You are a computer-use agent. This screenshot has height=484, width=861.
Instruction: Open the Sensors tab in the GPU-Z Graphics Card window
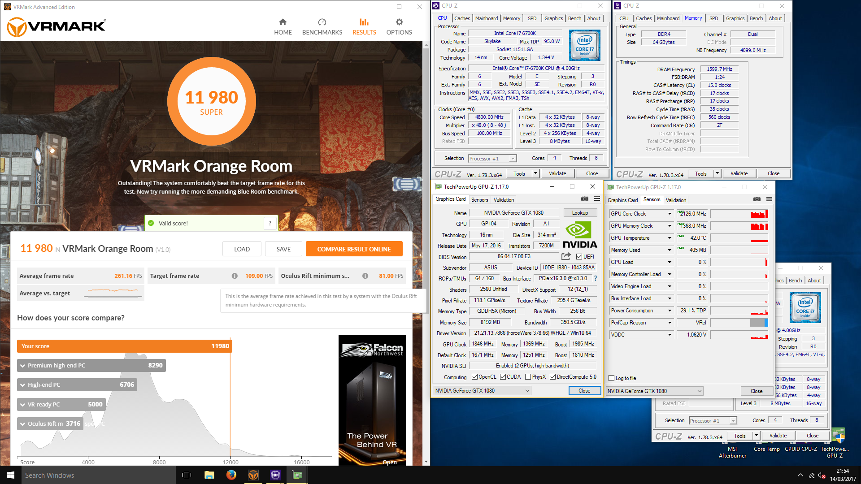coord(479,200)
